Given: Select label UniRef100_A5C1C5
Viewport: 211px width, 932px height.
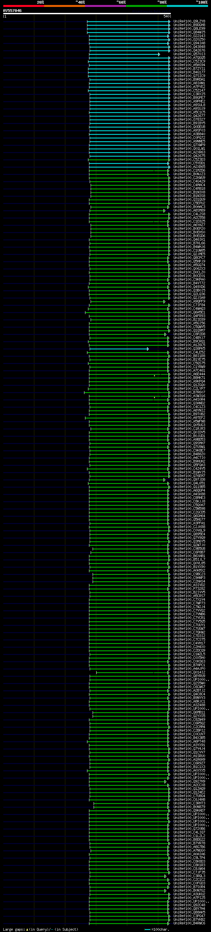Looking at the screenshot, I should (189, 112).
